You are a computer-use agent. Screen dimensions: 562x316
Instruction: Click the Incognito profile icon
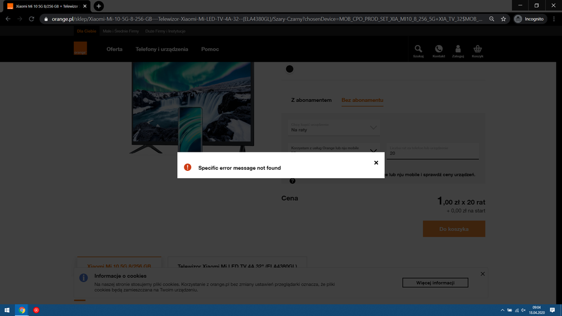click(518, 19)
